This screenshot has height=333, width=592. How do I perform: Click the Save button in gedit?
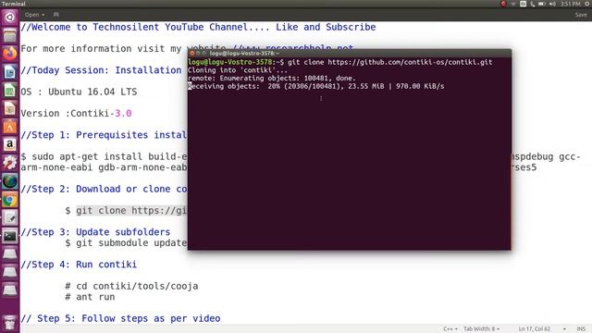[x=581, y=15]
